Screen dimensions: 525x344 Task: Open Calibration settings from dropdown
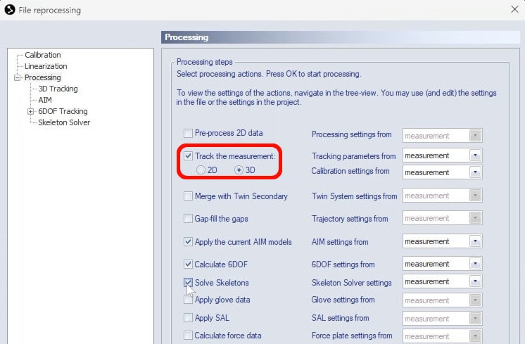pyautogui.click(x=476, y=172)
